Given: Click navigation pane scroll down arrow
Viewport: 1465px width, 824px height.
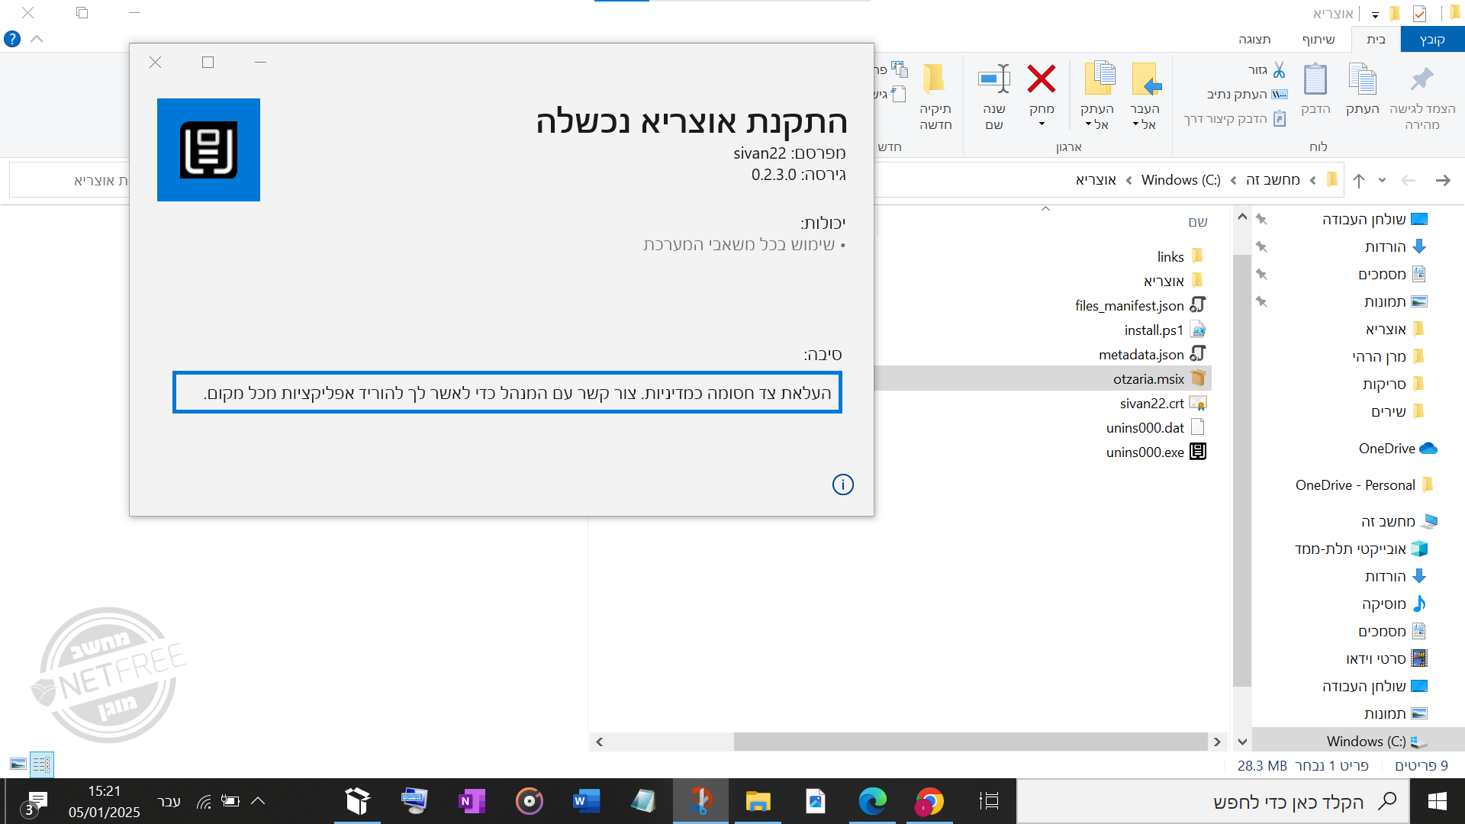Looking at the screenshot, I should coord(1242,742).
